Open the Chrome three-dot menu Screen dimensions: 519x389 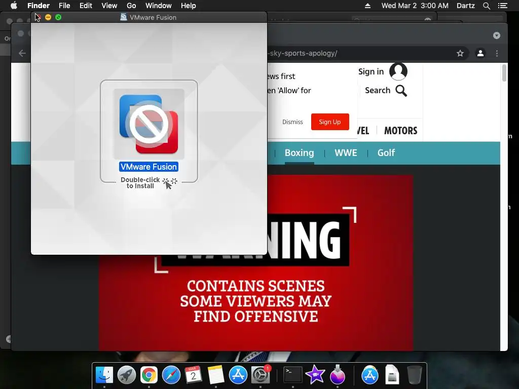[x=497, y=53]
